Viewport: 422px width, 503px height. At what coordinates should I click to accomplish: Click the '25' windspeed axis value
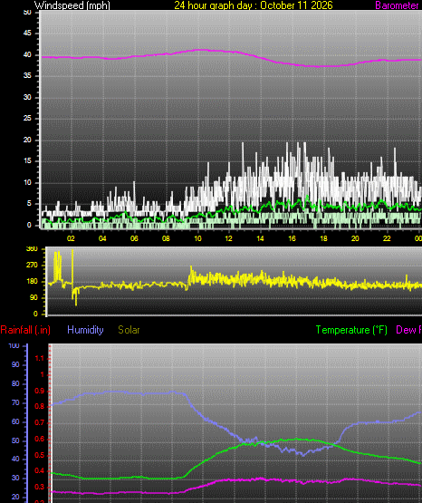27,119
